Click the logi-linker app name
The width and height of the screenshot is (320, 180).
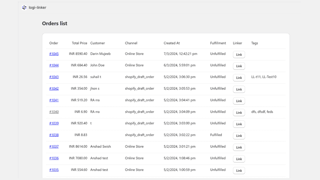[x=37, y=8]
